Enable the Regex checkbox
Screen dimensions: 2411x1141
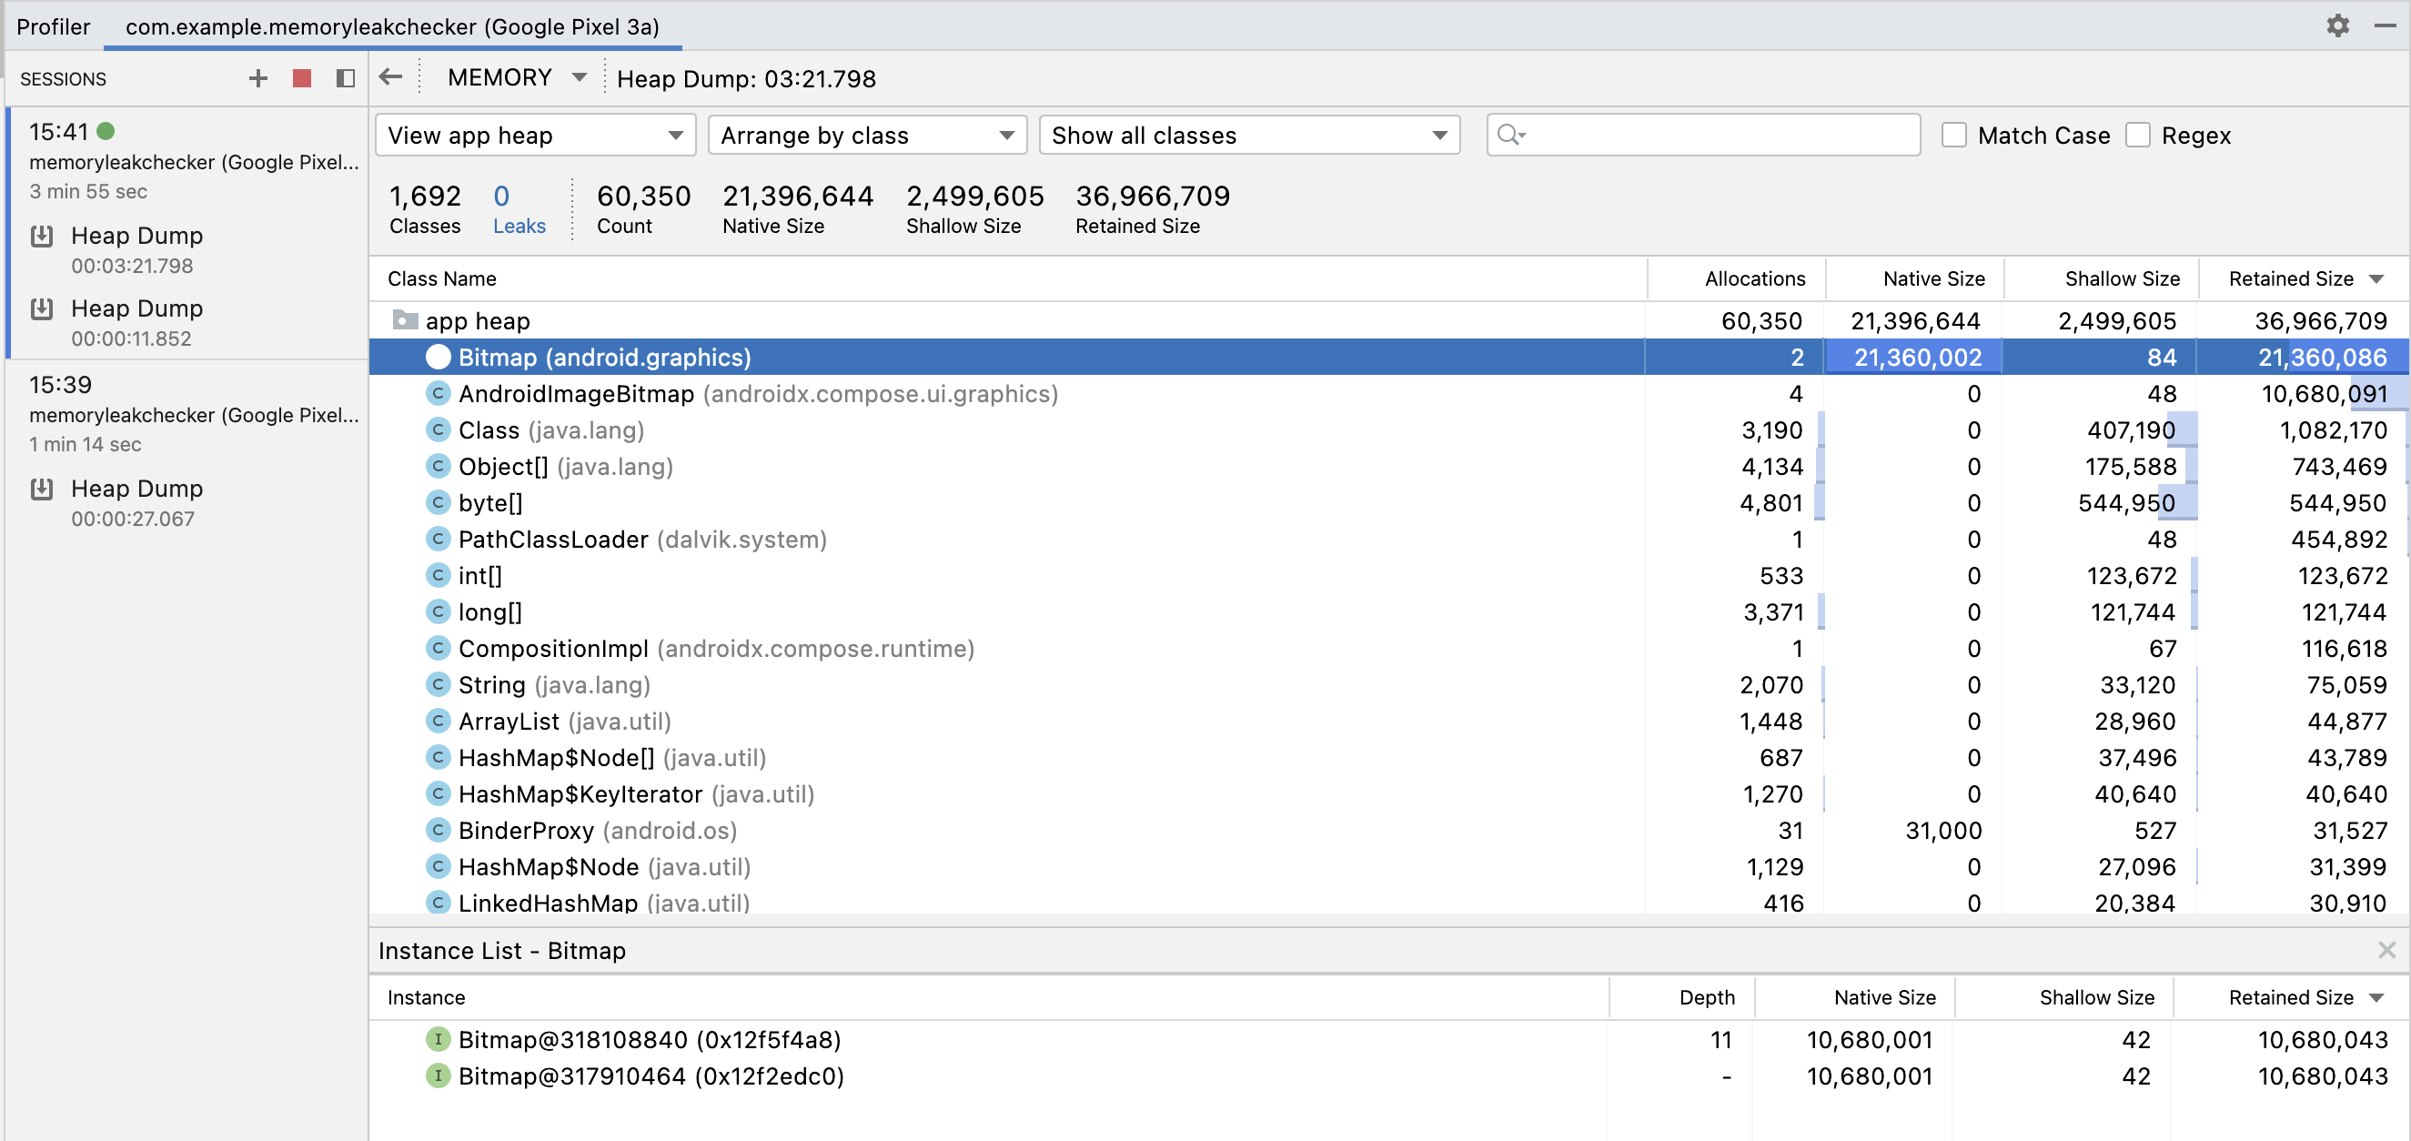point(2138,136)
